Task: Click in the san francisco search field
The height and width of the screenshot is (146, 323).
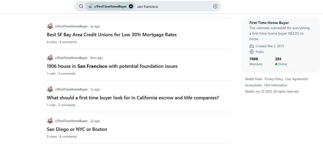Action: tap(173, 7)
